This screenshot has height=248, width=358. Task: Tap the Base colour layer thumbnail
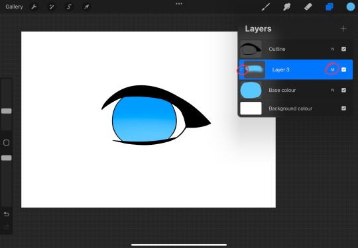coord(251,90)
